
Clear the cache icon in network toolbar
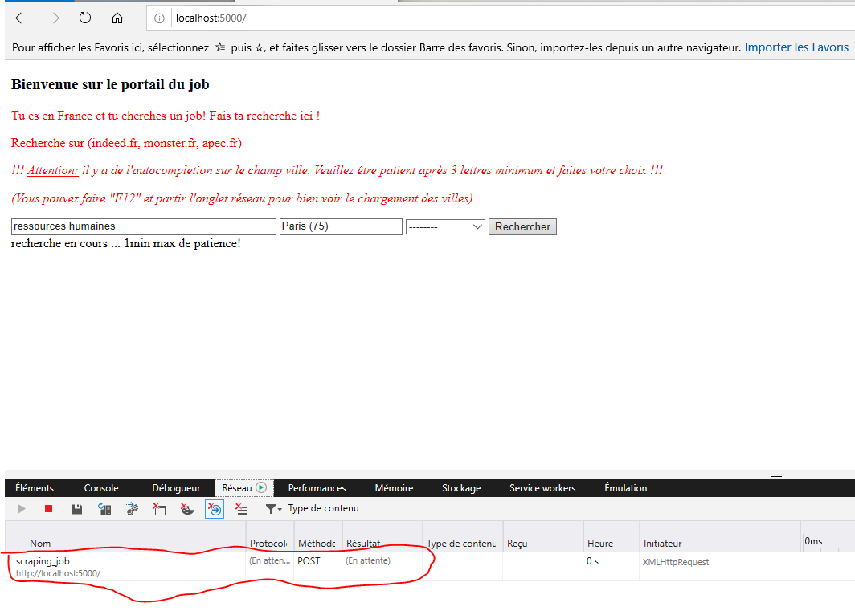[x=159, y=509]
